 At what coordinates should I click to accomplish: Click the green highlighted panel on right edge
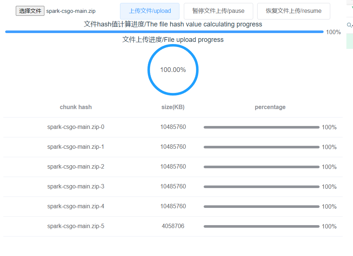click(350, 41)
